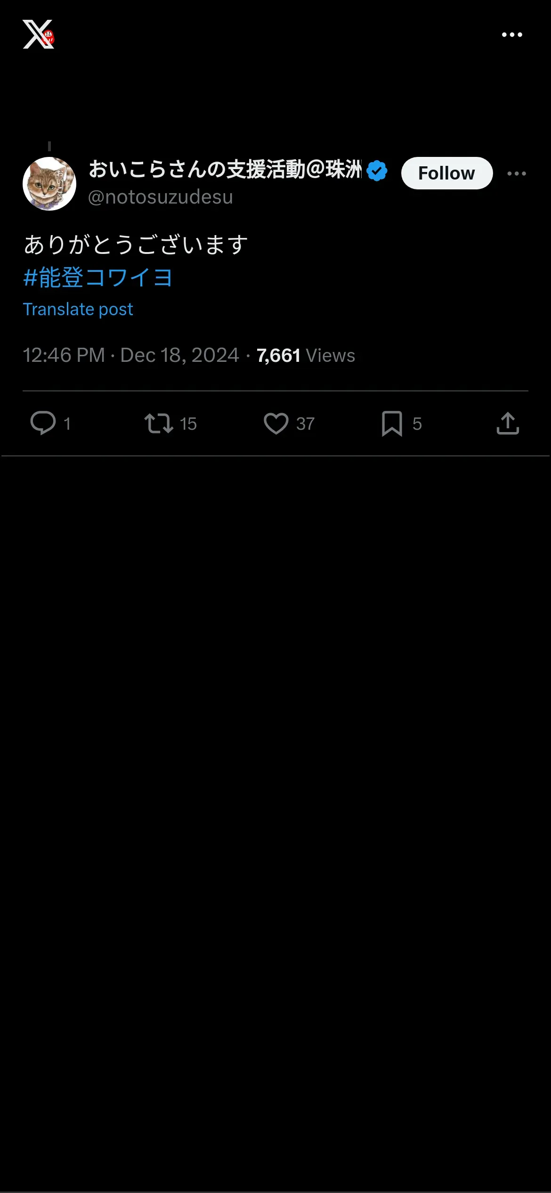This screenshot has height=1193, width=551.
Task: Open the cat profile avatar
Action: pos(49,184)
